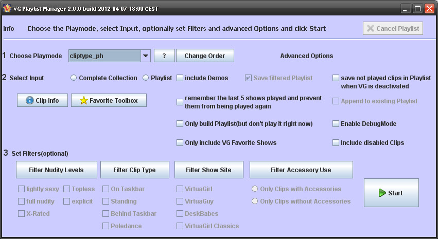Click Filter Accessory Use button

click(301, 170)
